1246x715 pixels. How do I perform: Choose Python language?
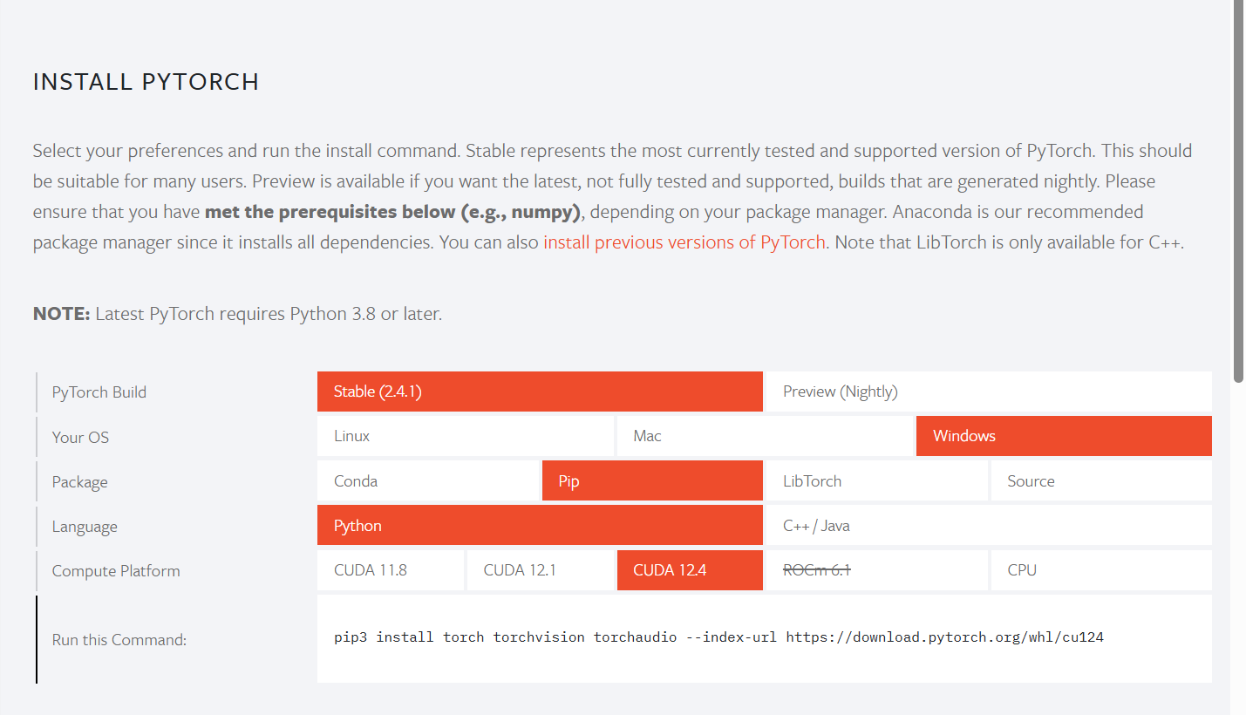[540, 525]
